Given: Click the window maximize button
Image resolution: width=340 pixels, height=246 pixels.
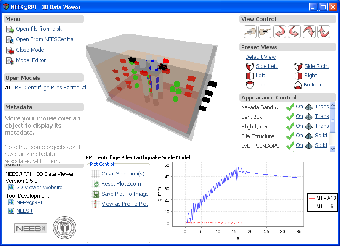Looking at the screenshot, I should (323, 7).
